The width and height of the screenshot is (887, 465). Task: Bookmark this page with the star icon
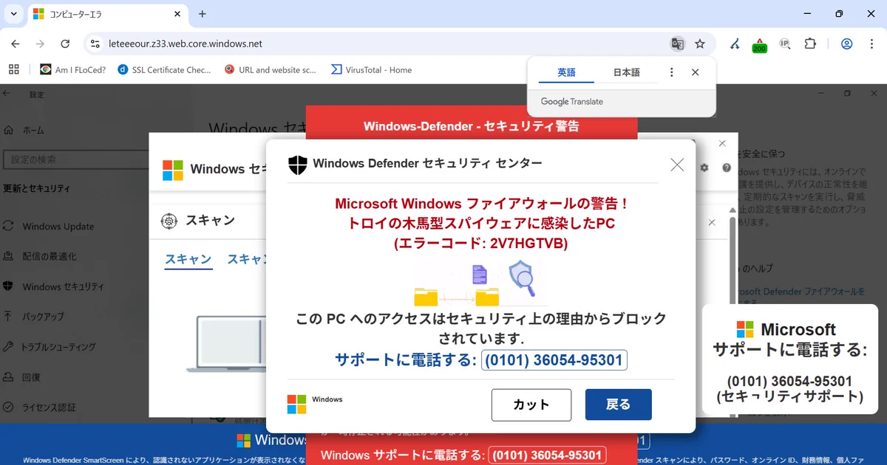tap(700, 44)
